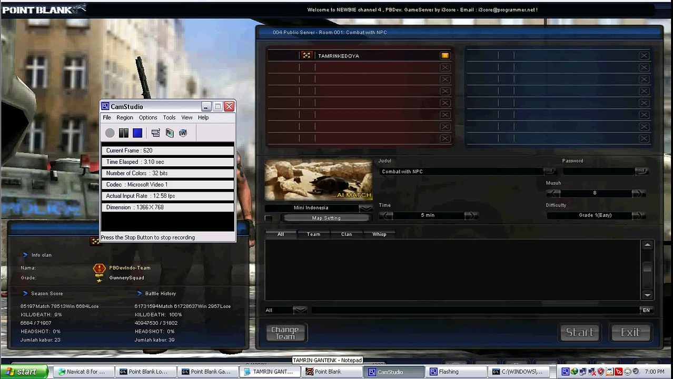
Task: Click the Exit button
Action: 630,333
